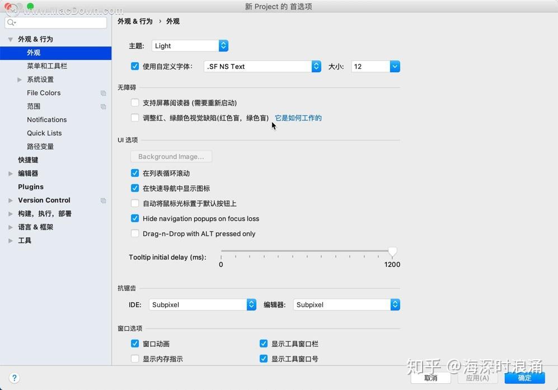Open the .SF NS Text font dropdown

(x=316, y=66)
